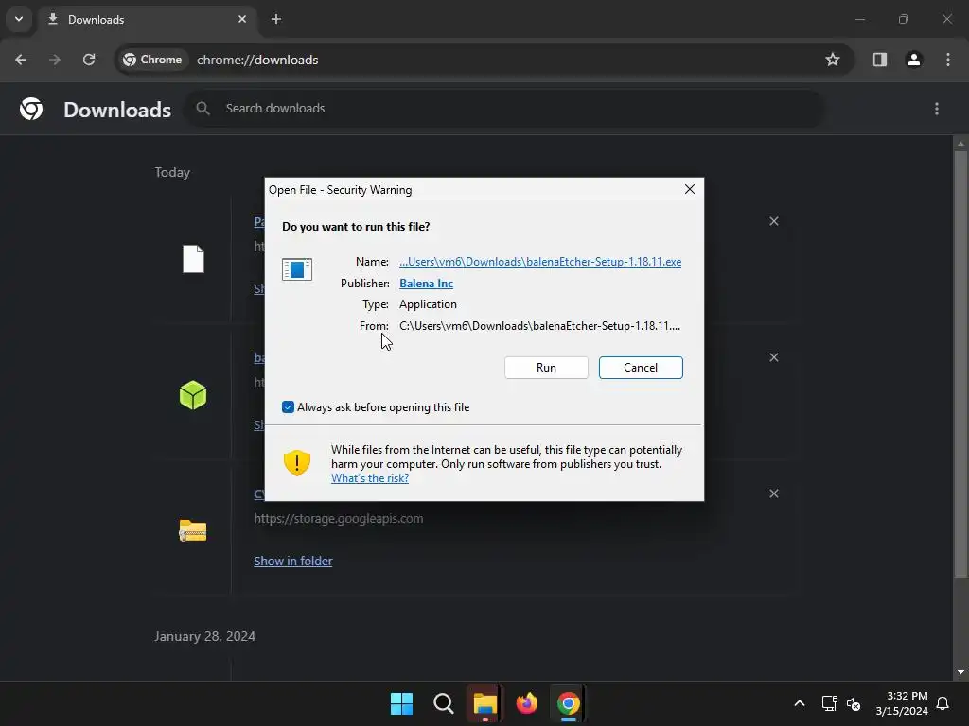
Task: Click the green cube balenaEtcher icon
Action: tap(193, 395)
